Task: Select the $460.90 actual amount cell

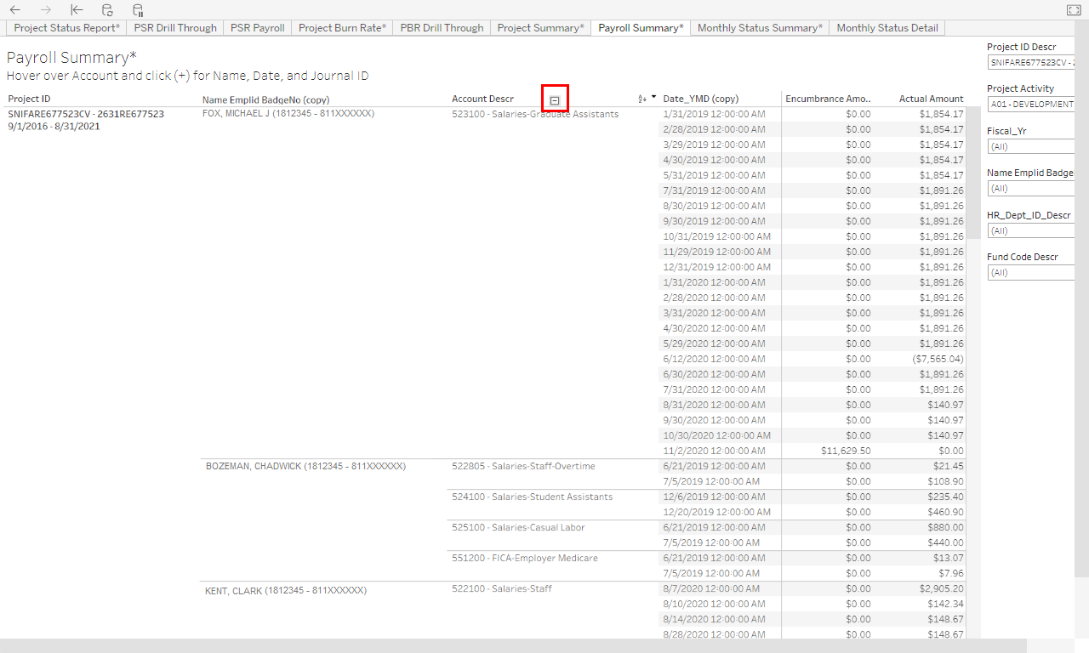Action: [x=946, y=512]
